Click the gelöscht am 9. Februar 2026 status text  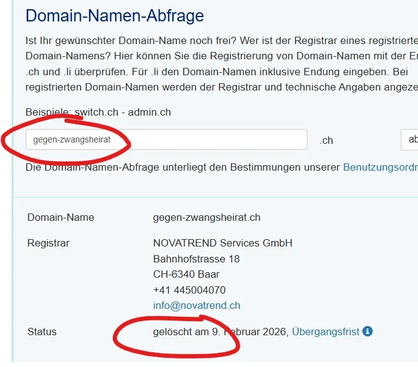click(x=219, y=332)
